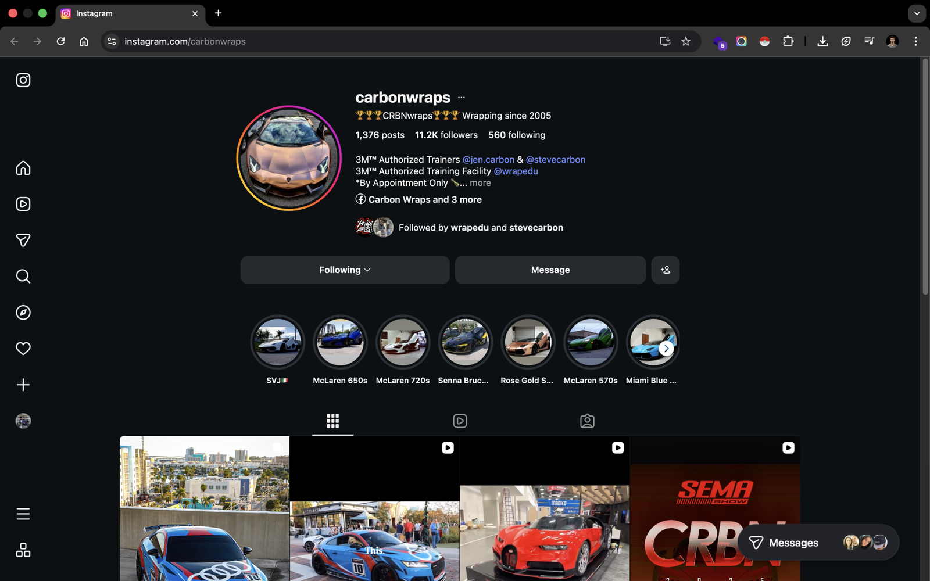The width and height of the screenshot is (930, 581).
Task: Close the Instagram browser tab
Action: tap(195, 13)
